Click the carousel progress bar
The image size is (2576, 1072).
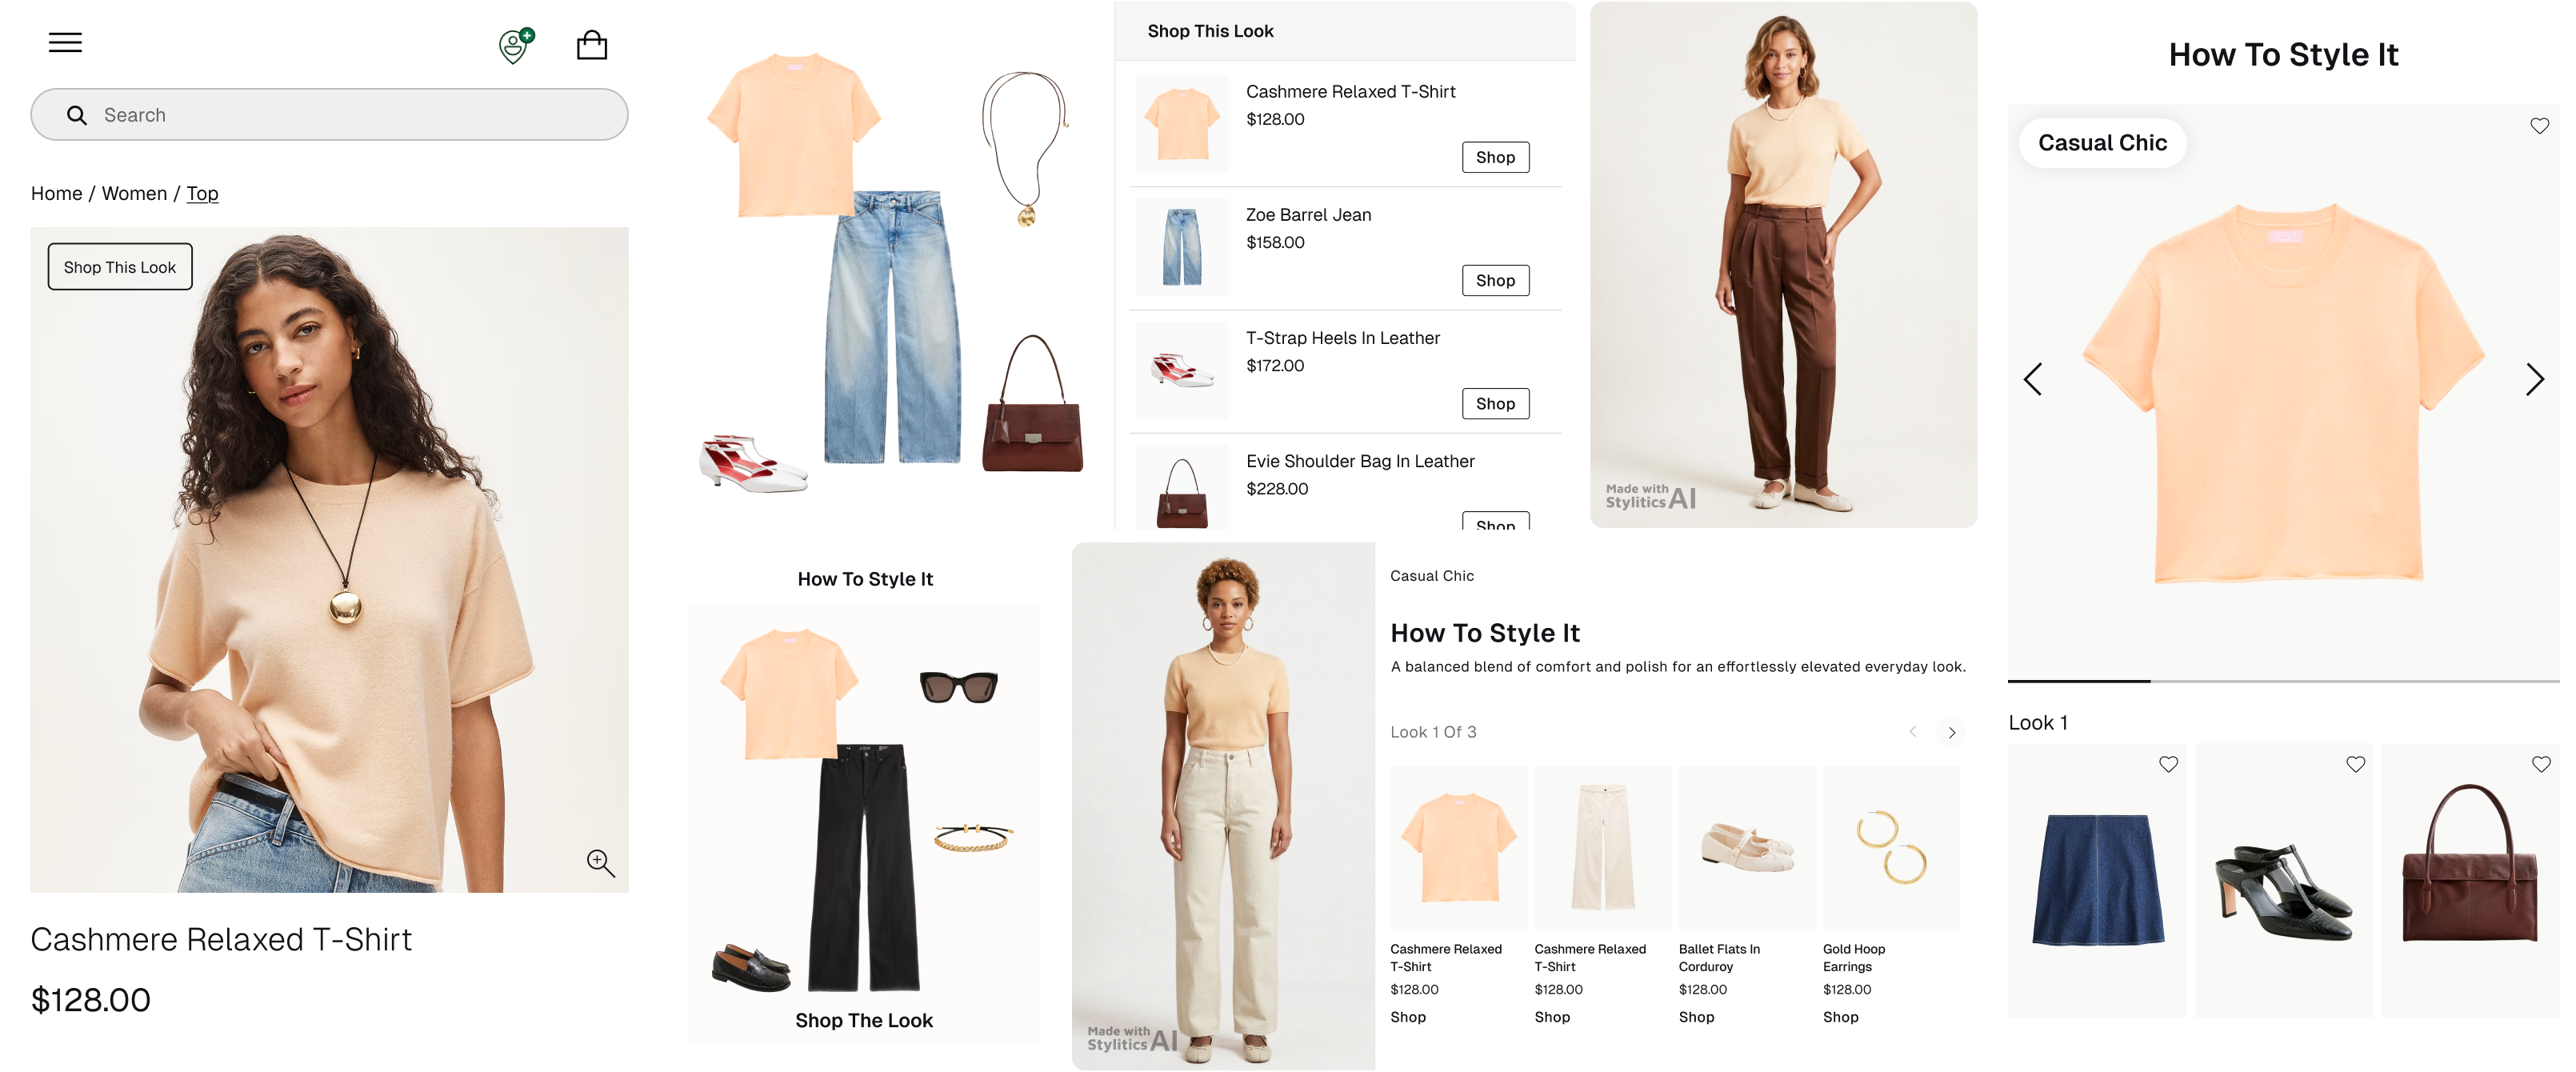pyautogui.click(x=2283, y=681)
